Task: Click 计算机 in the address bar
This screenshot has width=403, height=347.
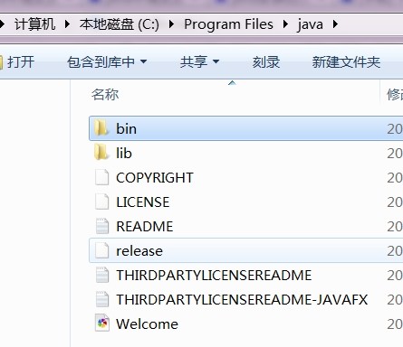Action: 35,24
